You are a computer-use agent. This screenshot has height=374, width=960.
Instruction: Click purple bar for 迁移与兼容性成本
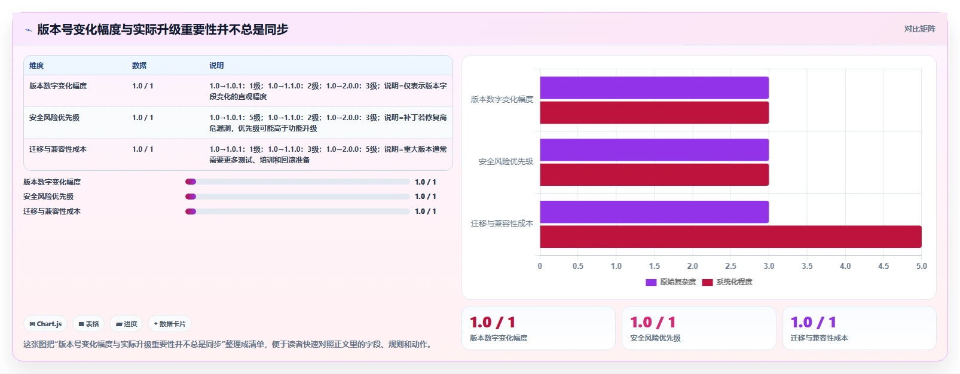(654, 212)
